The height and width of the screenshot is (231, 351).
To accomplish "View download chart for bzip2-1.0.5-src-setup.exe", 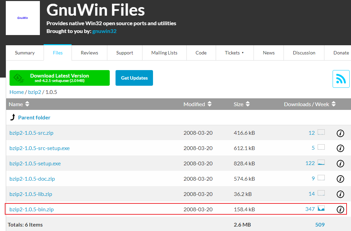I will [321, 147].
